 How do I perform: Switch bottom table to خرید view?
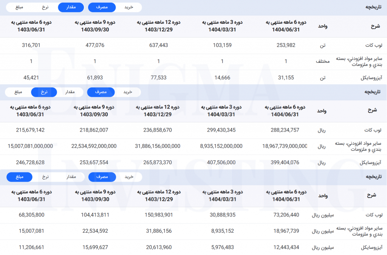[x=129, y=177]
